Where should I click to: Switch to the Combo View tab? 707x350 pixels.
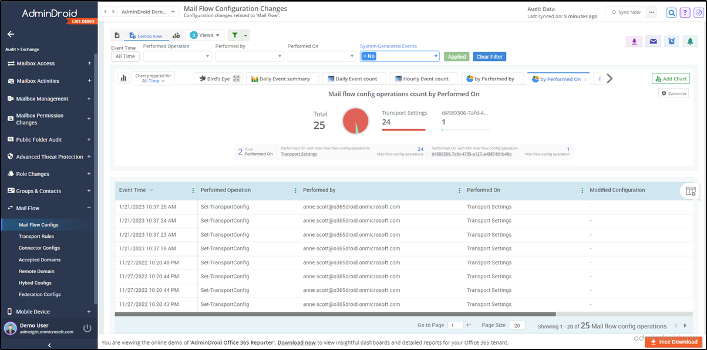point(148,35)
